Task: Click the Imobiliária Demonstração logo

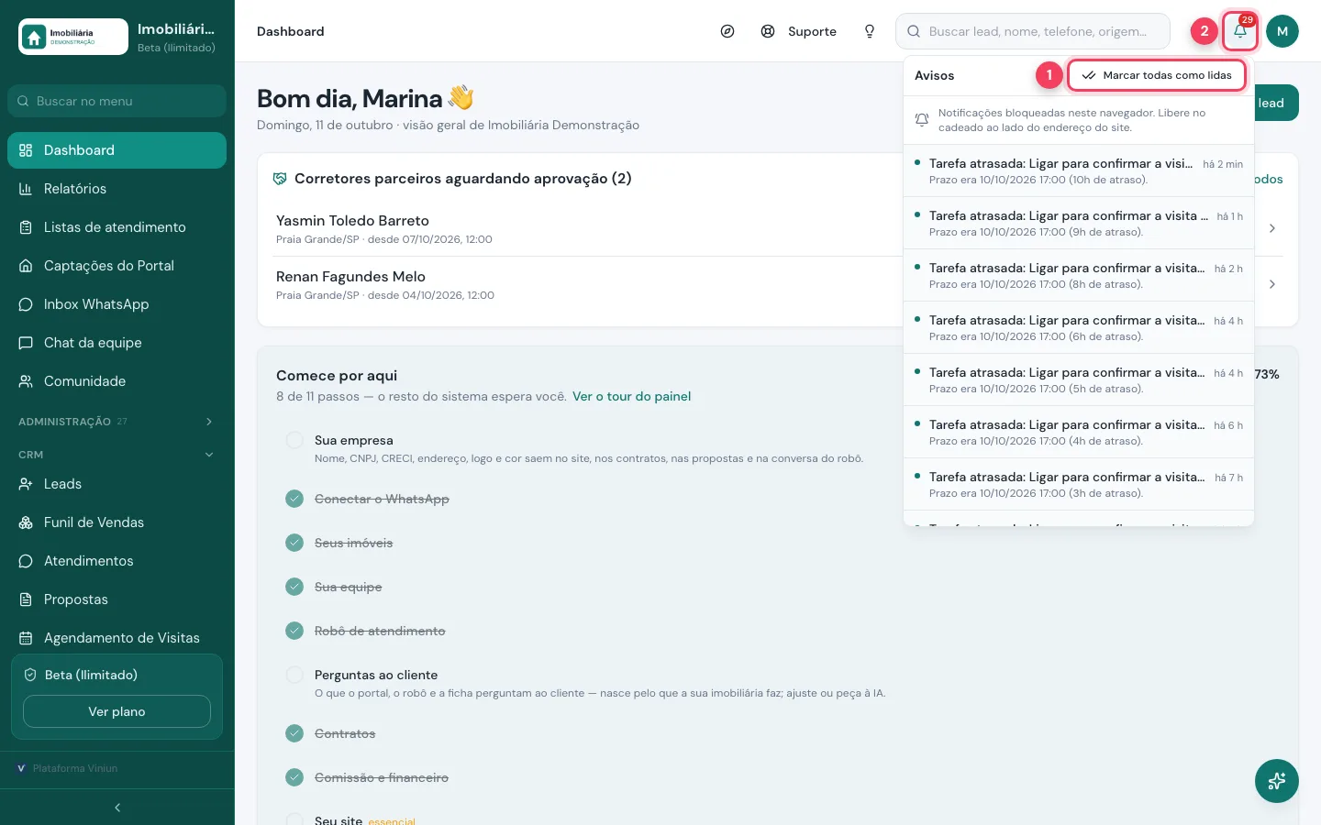Action: click(73, 37)
